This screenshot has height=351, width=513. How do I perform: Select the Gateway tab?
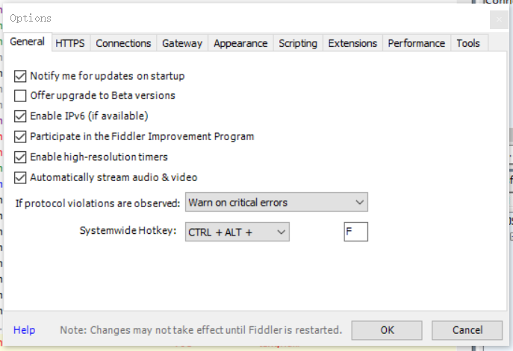coord(182,43)
